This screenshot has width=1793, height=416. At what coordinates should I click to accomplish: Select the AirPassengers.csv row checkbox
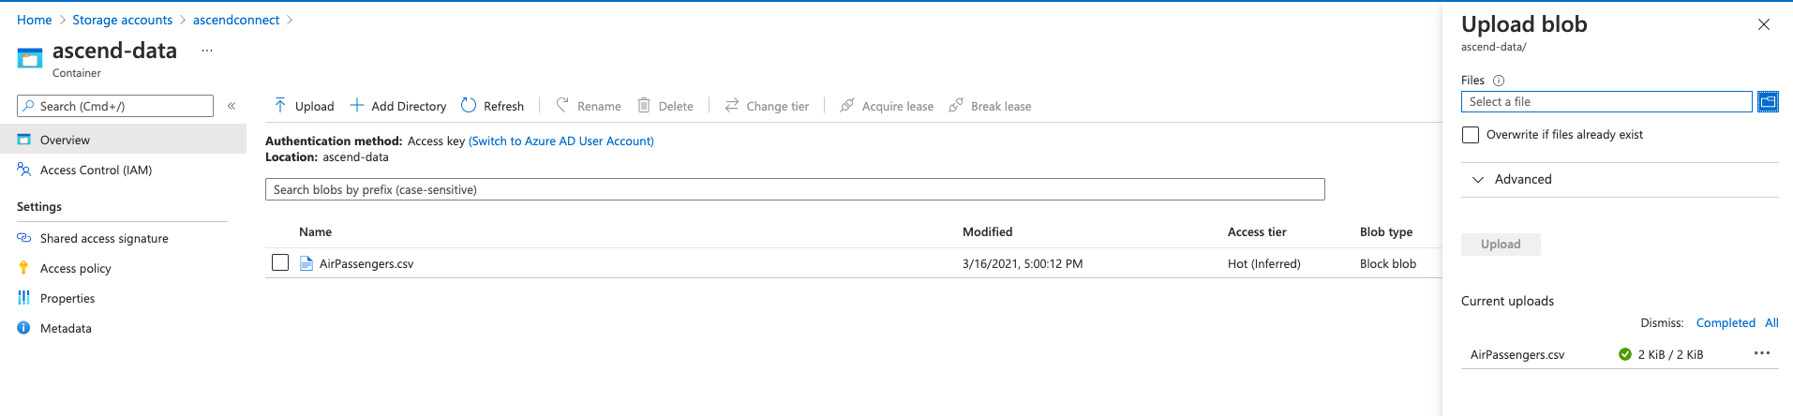(280, 262)
